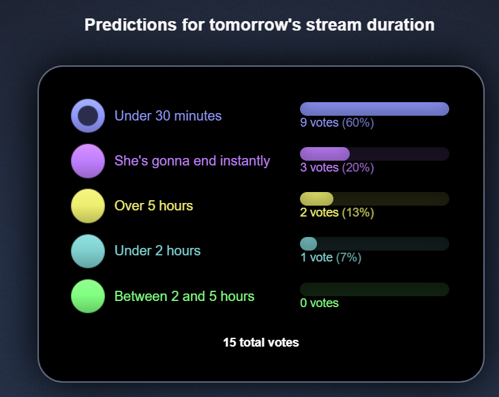Click the blue 60% progress bar
Screen dimensions: 499x397
click(374, 109)
